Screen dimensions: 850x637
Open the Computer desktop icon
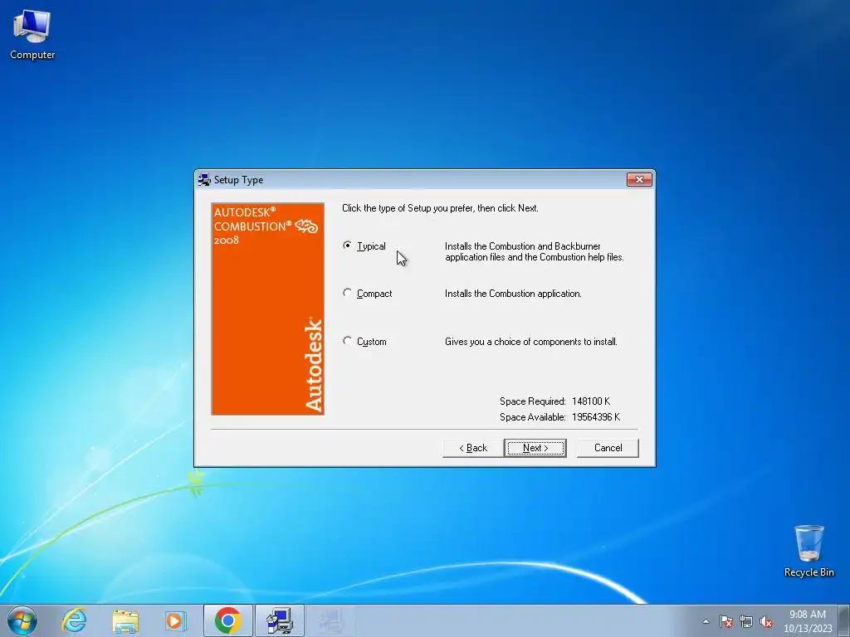(32, 35)
